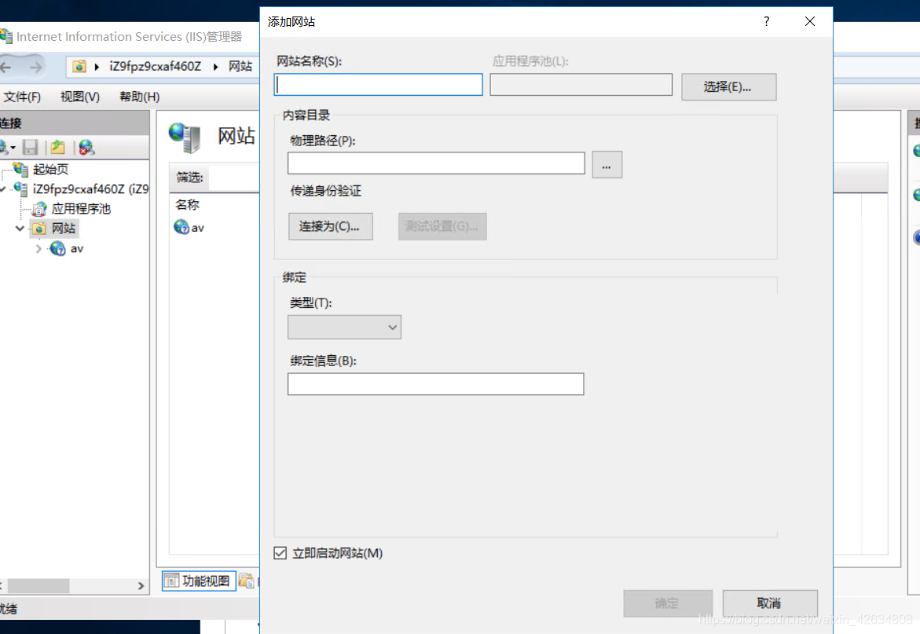Click 网站 in the address breadcrumb
Image resolution: width=920 pixels, height=634 pixels.
(240, 66)
